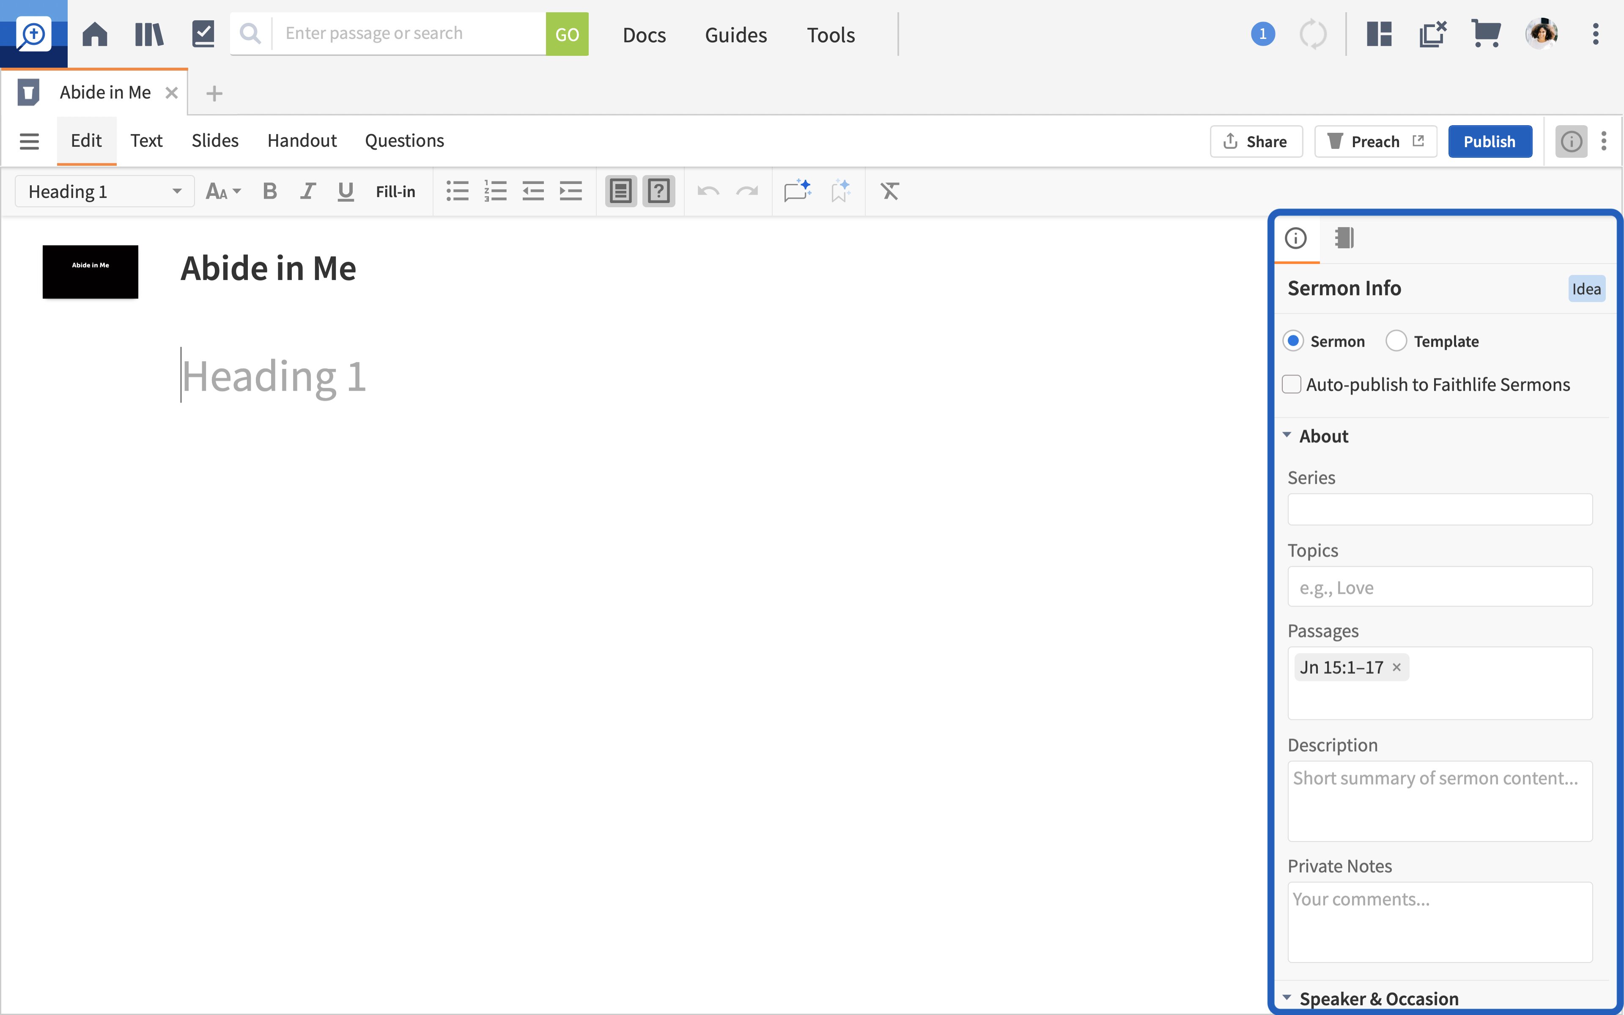Screen dimensions: 1624x1015
Task: Toggle the slide block button
Action: point(621,191)
